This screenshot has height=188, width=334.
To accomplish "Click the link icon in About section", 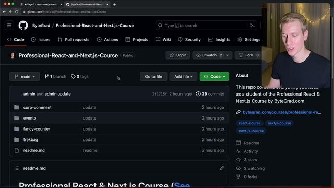I will pos(238,112).
